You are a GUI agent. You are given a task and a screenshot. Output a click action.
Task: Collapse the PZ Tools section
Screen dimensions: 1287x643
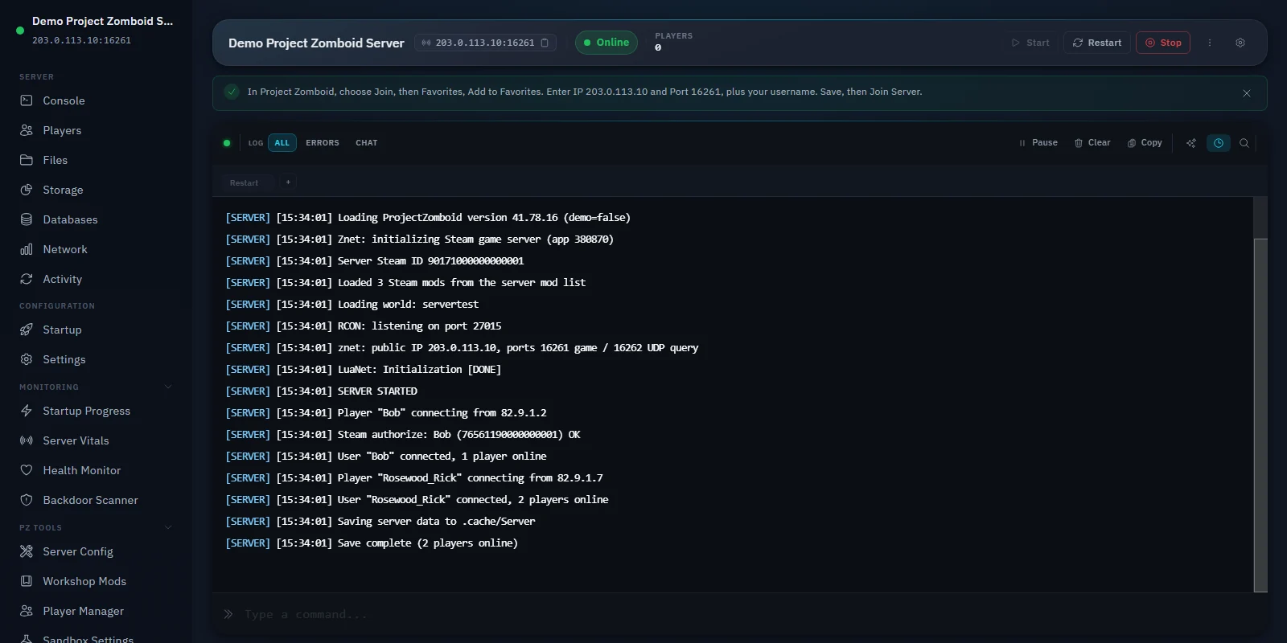click(x=168, y=527)
